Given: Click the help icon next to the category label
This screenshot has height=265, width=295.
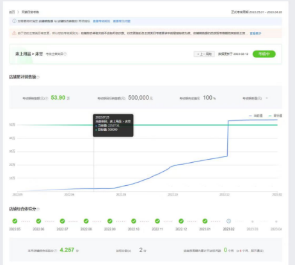Looking at the screenshot, I should 65,54.
